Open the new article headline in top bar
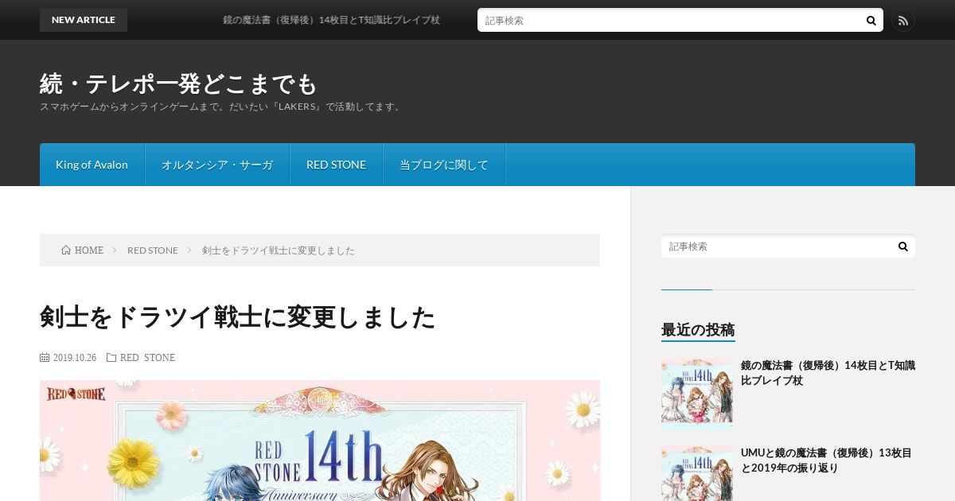955x501 pixels. click(331, 20)
